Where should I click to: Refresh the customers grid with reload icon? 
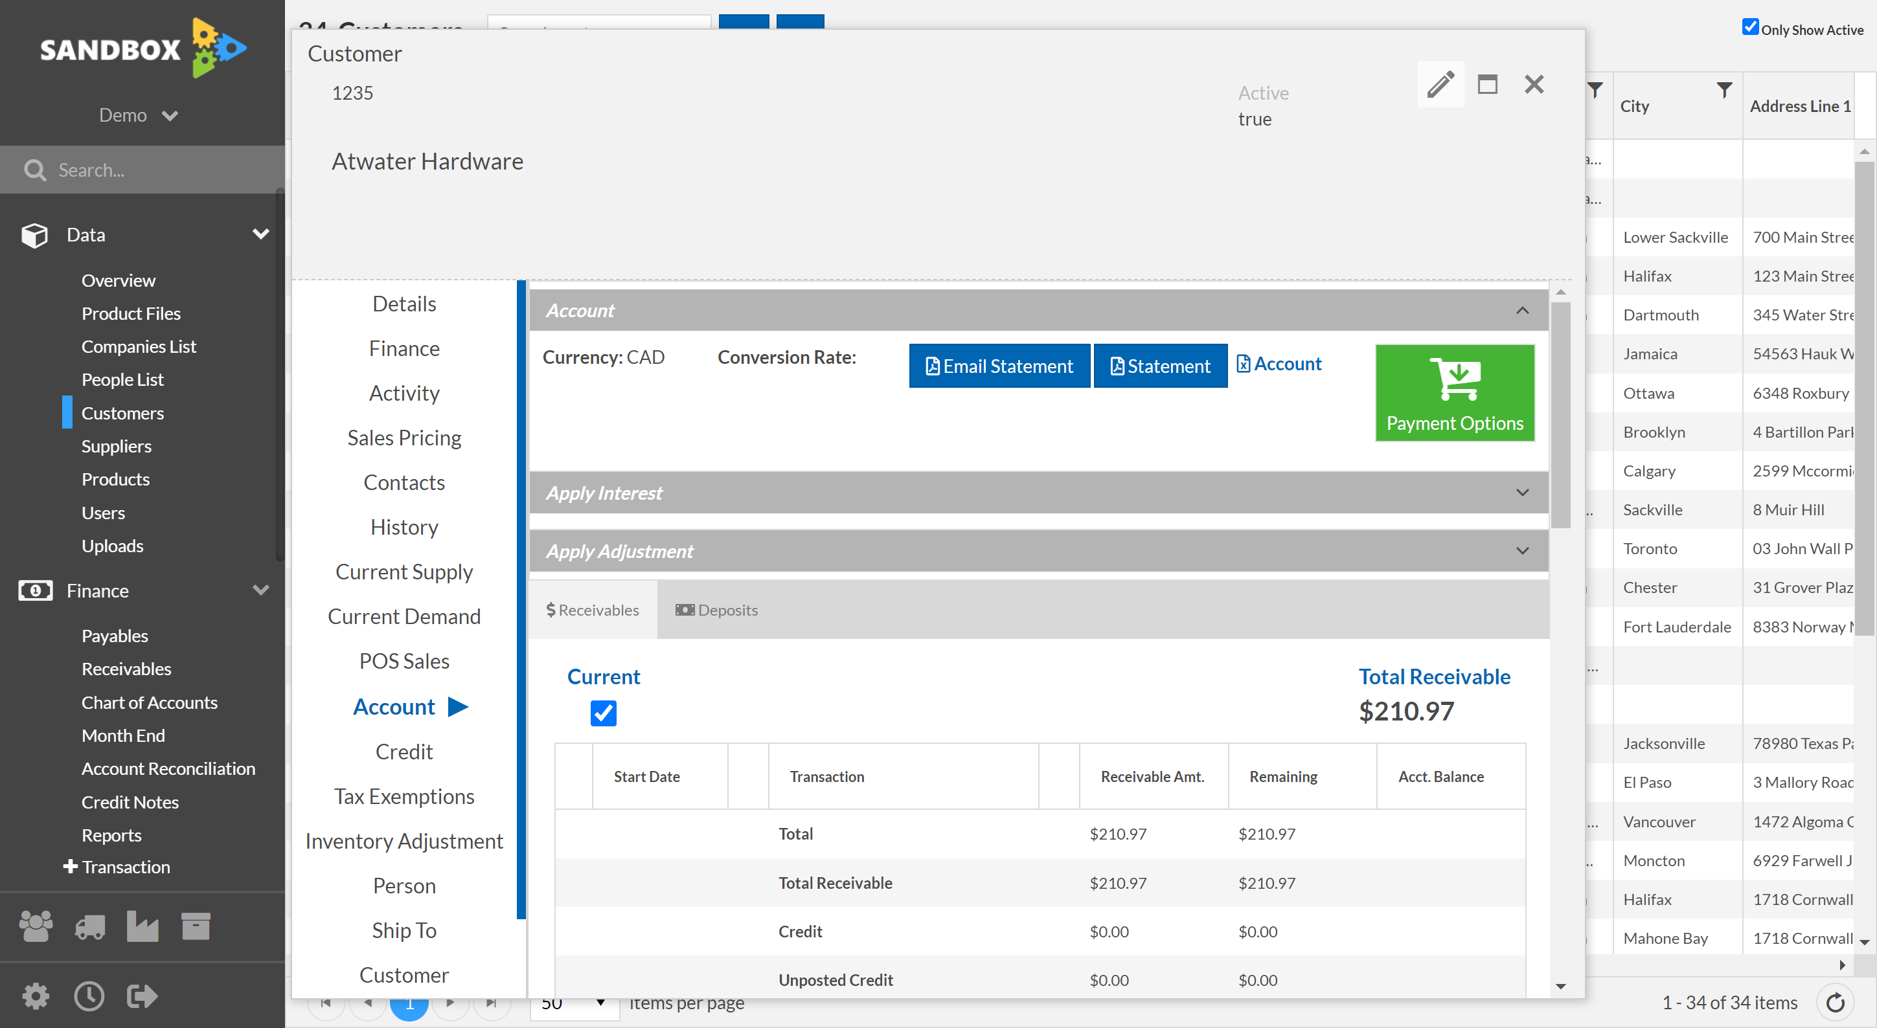(x=1836, y=1003)
